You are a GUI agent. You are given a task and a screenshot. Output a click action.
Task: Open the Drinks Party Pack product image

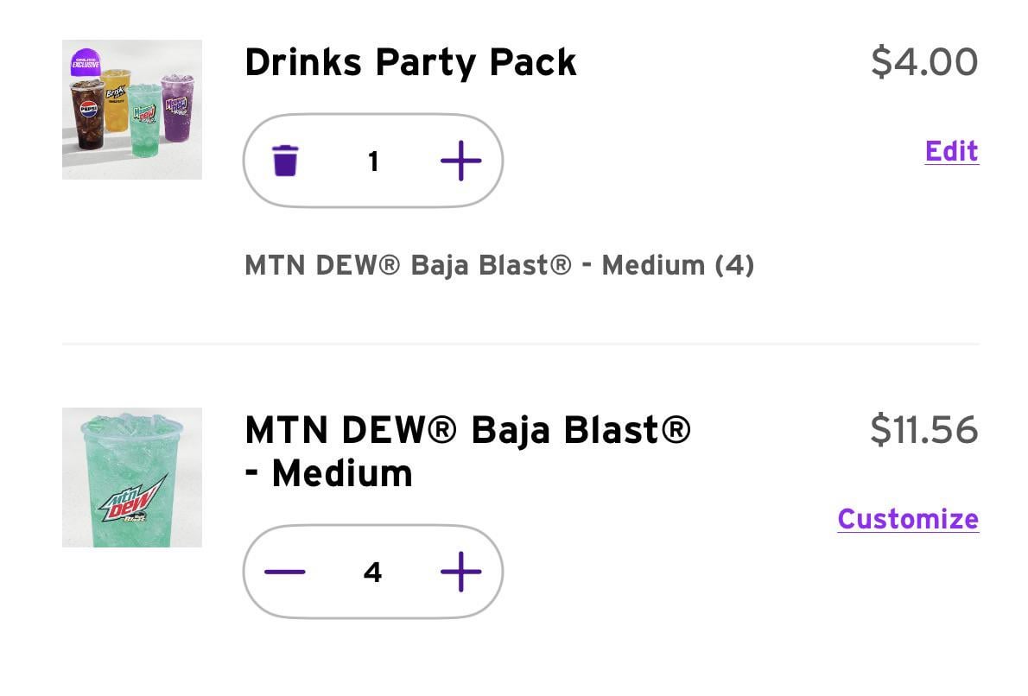point(132,110)
